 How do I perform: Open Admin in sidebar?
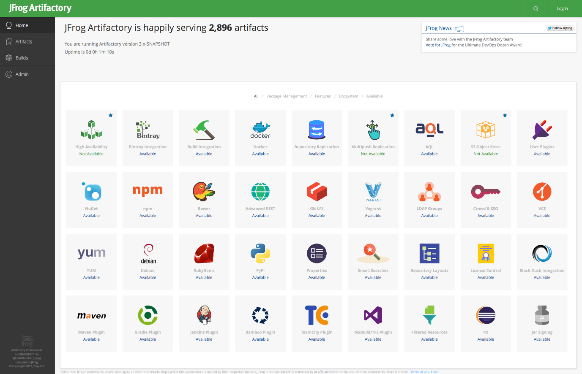coord(27,74)
